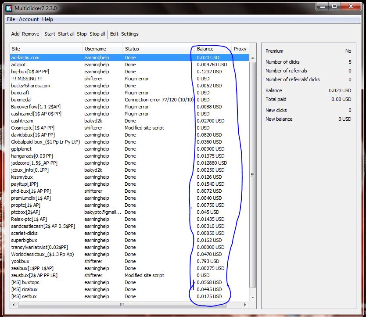Select the big-bux[0$ AP PP] row
The height and width of the screenshot is (317, 366).
tap(129, 72)
